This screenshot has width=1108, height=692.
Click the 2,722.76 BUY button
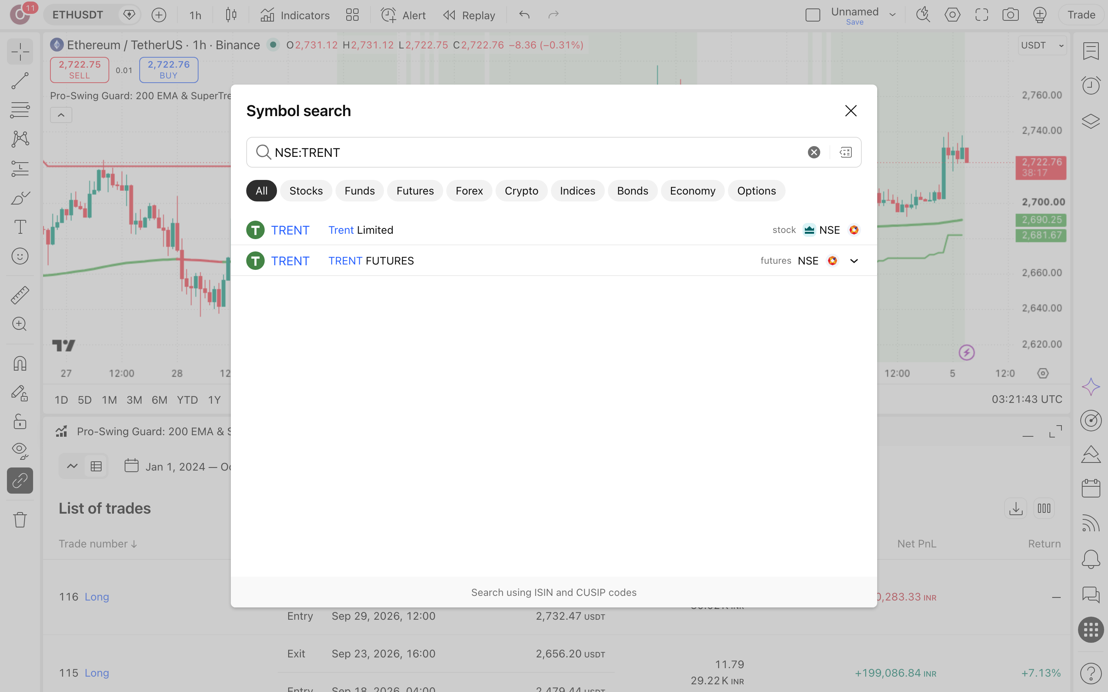pos(169,70)
